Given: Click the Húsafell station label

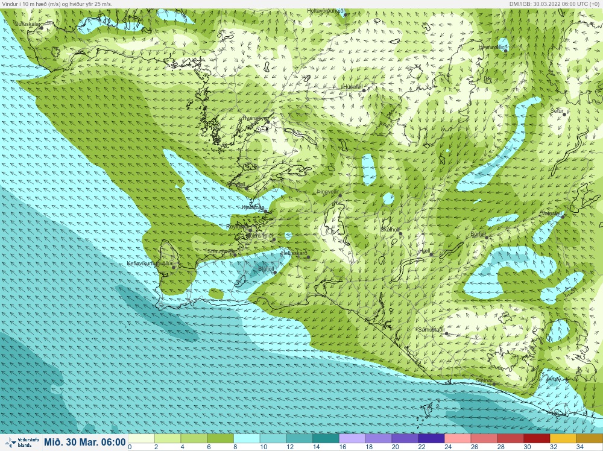Looking at the screenshot, I should pyautogui.click(x=353, y=87).
